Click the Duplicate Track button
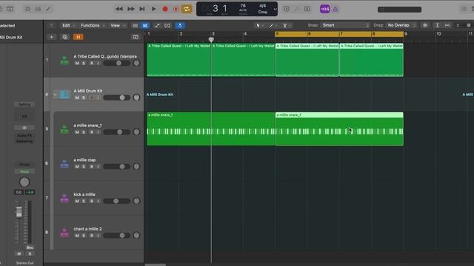 (x=65, y=37)
